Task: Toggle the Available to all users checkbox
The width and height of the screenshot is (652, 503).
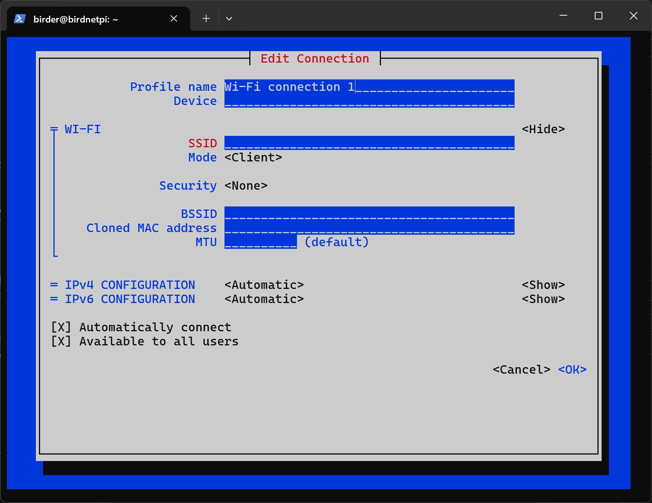Action: pos(61,342)
